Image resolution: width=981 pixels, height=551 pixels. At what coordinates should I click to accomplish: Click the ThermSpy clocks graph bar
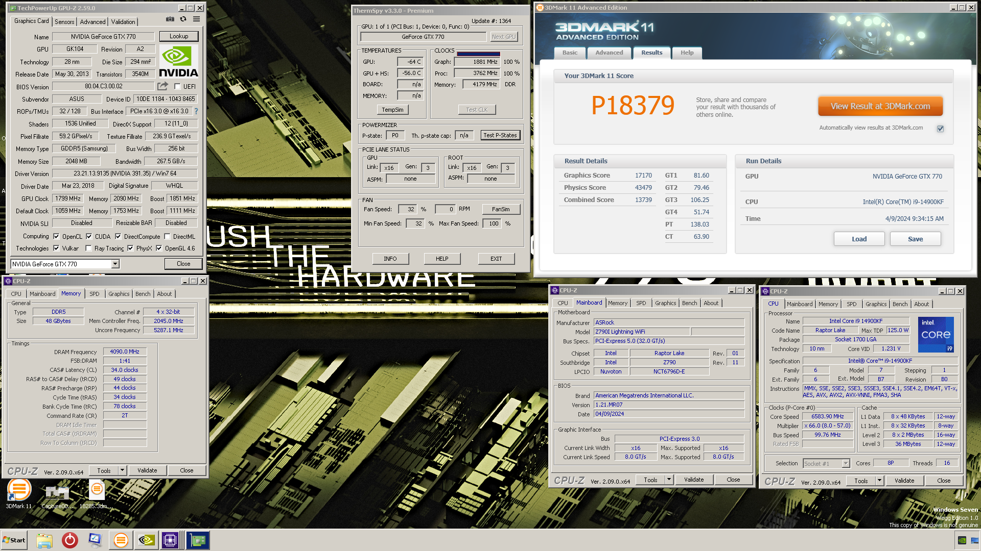[x=478, y=53]
